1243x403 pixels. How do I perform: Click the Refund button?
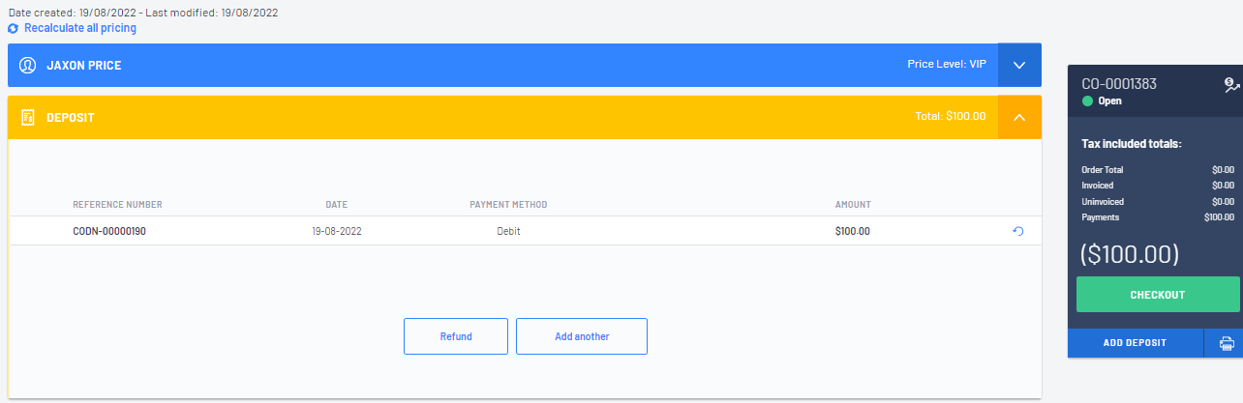click(x=456, y=336)
